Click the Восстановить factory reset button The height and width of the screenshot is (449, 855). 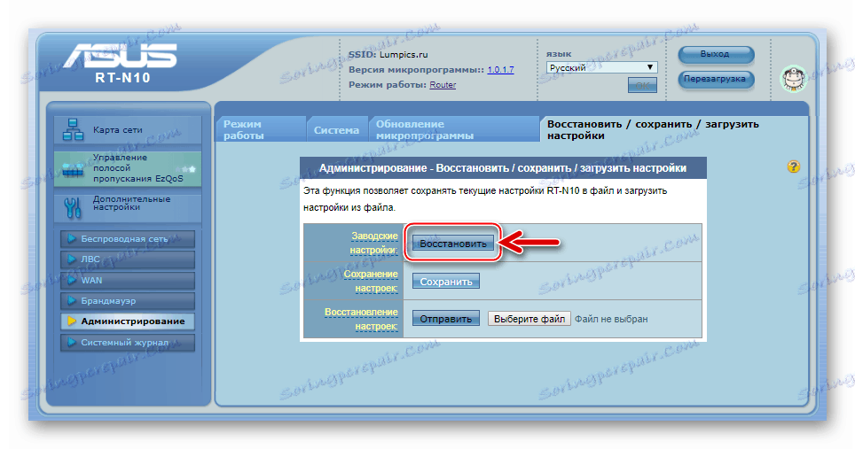(452, 244)
